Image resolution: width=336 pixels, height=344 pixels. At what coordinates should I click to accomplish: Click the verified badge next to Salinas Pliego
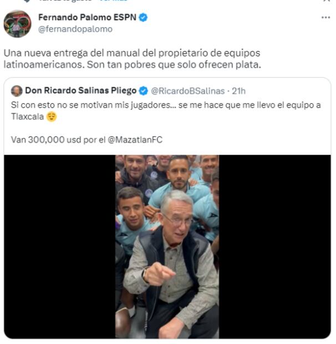click(x=144, y=91)
